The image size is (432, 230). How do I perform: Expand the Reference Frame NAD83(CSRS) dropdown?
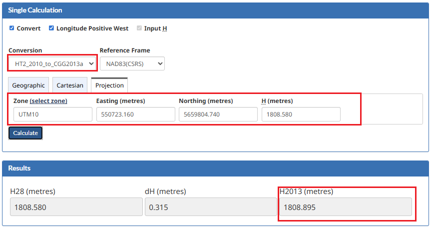point(132,63)
